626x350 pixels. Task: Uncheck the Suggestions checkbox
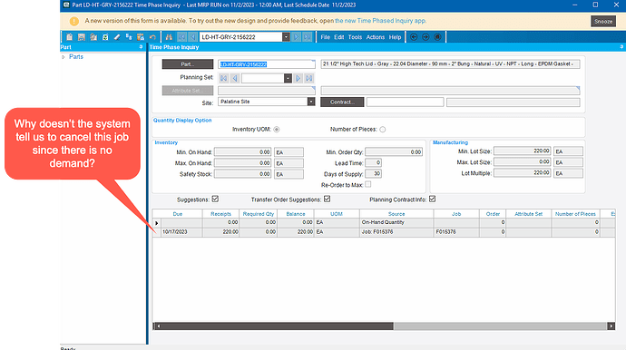pyautogui.click(x=215, y=199)
